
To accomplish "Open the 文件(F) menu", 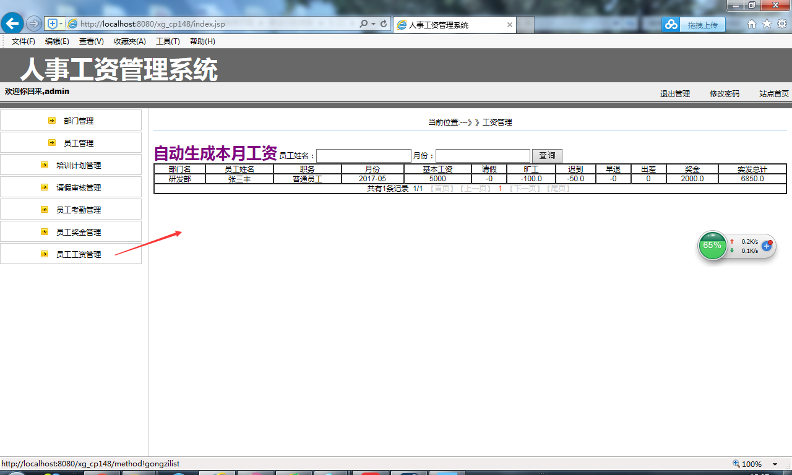I will (x=24, y=41).
